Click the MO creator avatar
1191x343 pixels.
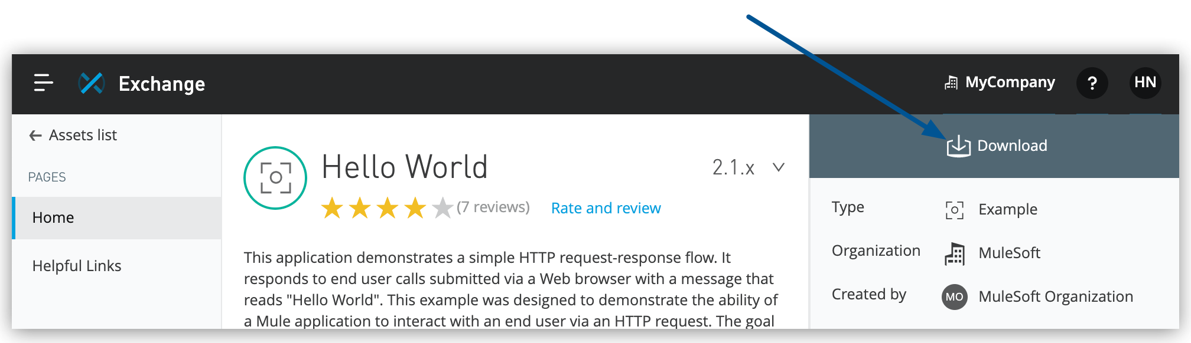[954, 296]
